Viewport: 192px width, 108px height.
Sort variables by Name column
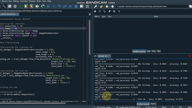[97, 16]
